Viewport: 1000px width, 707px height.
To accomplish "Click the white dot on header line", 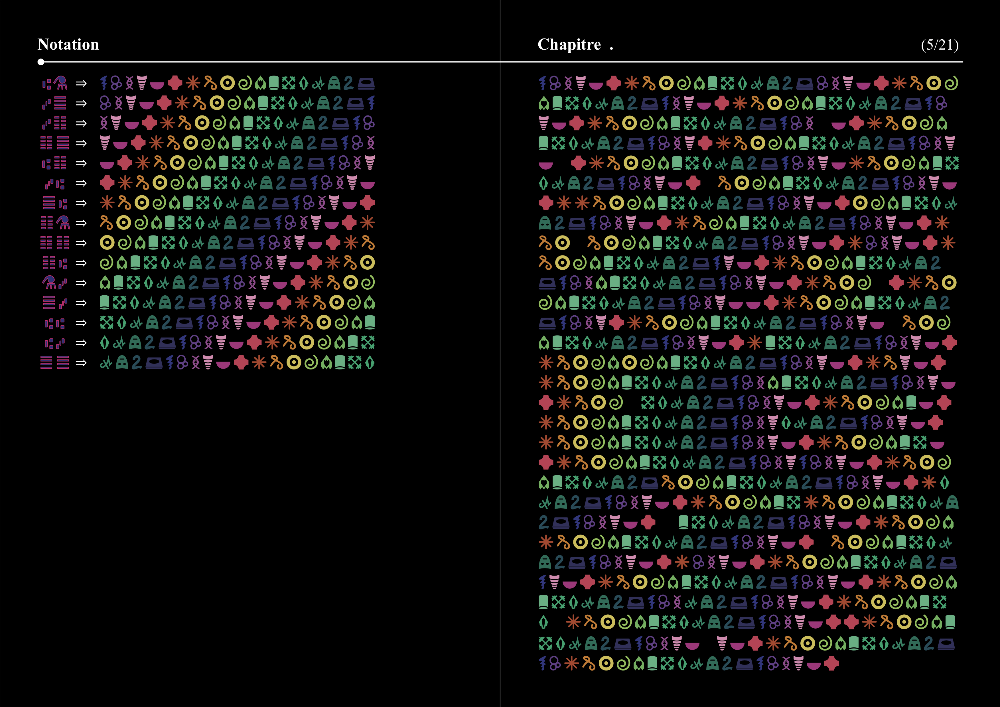I will pyautogui.click(x=41, y=62).
